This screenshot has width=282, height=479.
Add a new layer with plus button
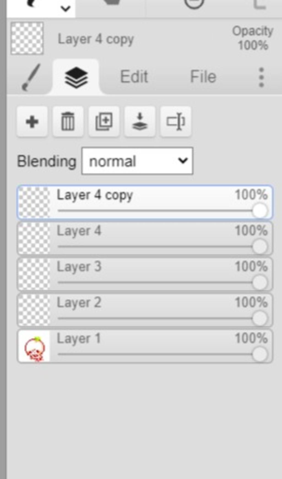(32, 121)
